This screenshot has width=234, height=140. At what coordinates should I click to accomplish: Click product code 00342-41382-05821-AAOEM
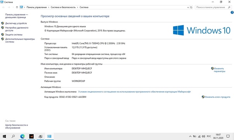tap(72, 97)
